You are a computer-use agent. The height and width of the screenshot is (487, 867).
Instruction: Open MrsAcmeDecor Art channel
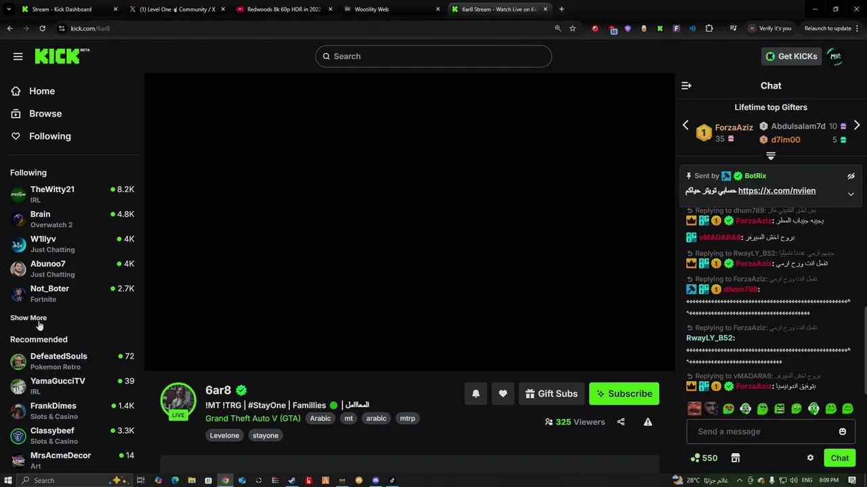tap(72, 461)
